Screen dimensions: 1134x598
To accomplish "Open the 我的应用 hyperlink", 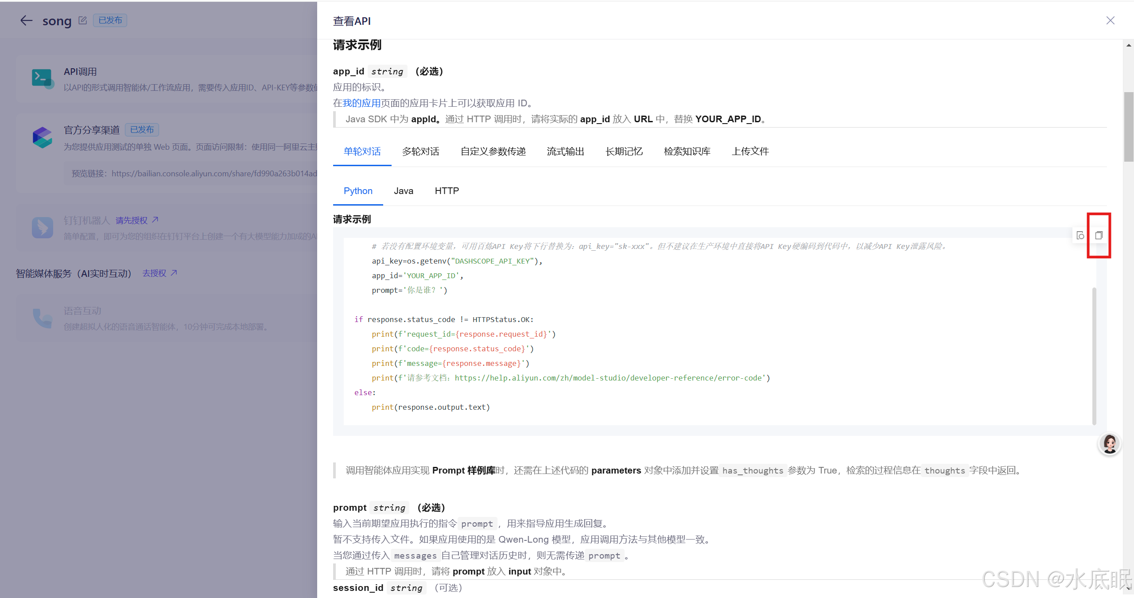I will click(361, 103).
